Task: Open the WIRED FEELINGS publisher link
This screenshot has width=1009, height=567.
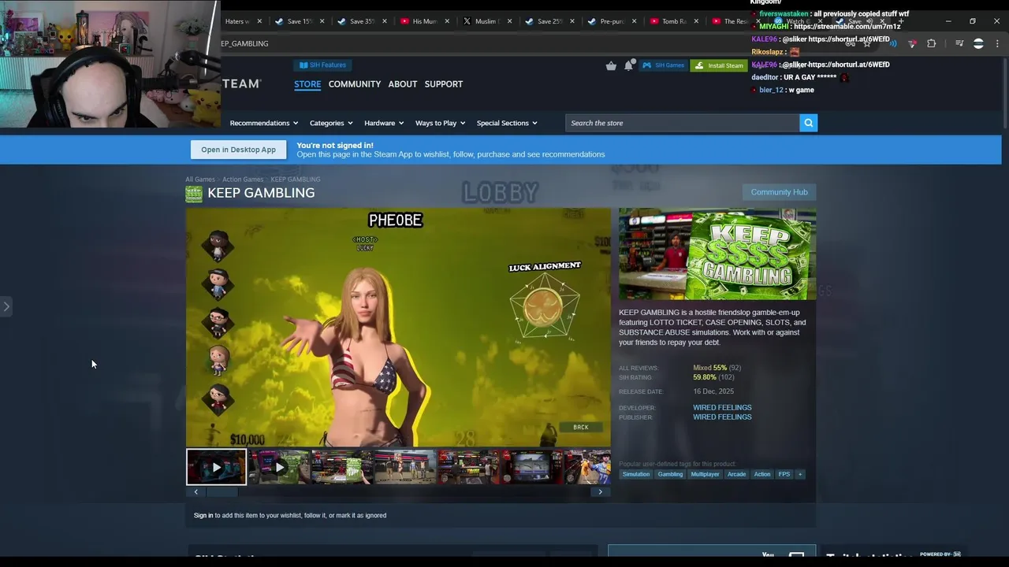Action: coord(722,417)
